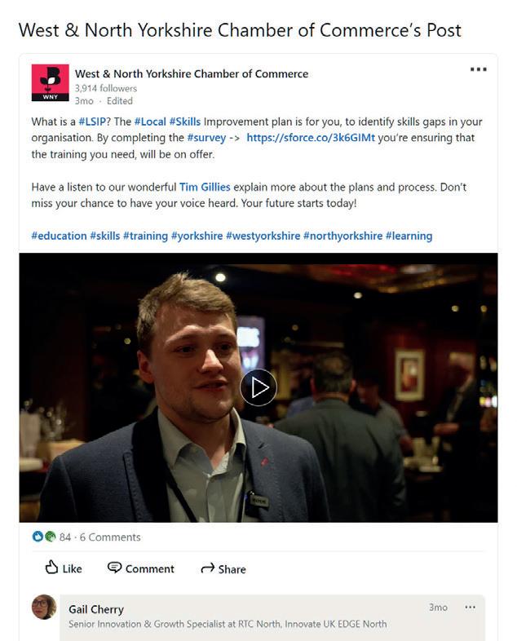Open Tim Gillies' profile link

pyautogui.click(x=205, y=187)
